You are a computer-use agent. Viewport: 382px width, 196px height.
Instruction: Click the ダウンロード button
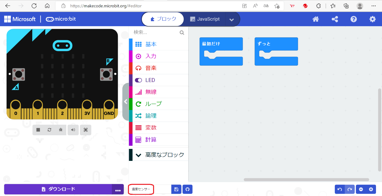tap(58, 189)
